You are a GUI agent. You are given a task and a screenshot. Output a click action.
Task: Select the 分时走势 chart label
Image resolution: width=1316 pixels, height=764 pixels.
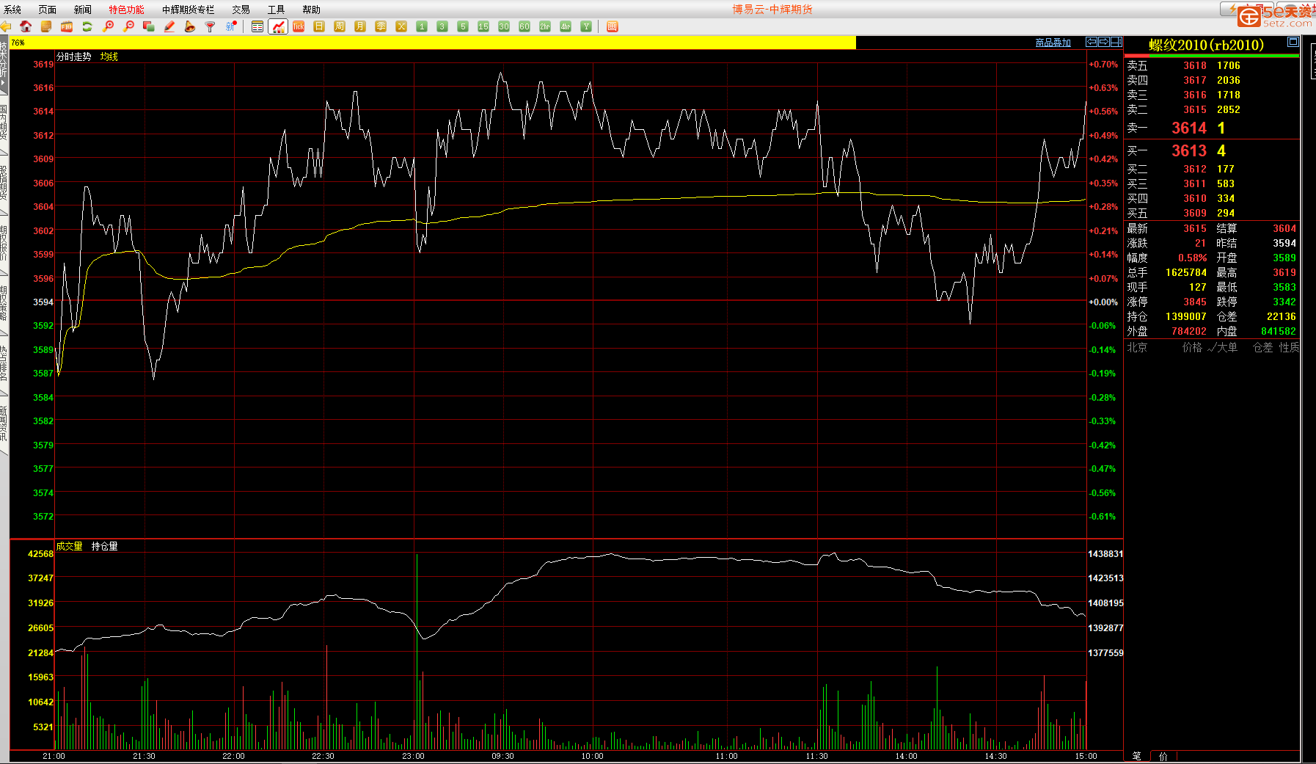[x=74, y=57]
